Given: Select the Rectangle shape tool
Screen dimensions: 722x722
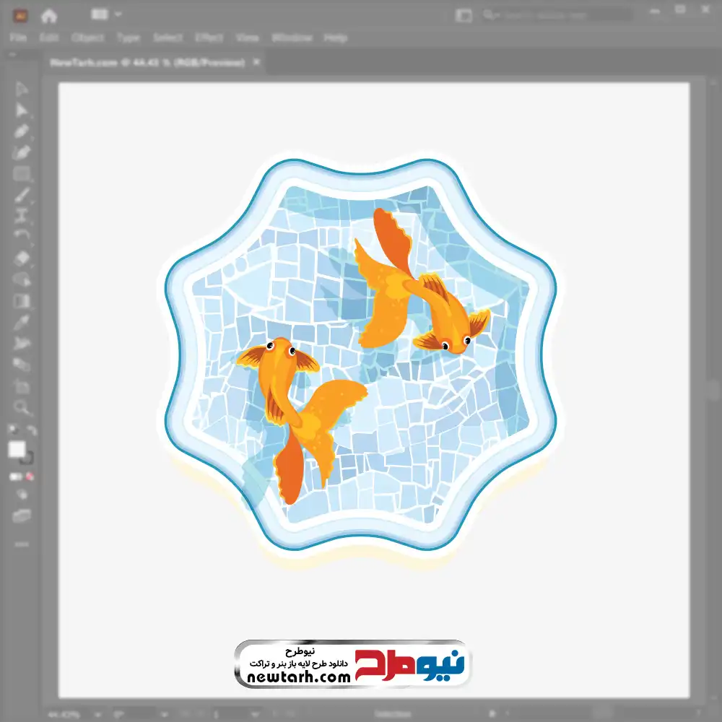Looking at the screenshot, I should coord(21,174).
